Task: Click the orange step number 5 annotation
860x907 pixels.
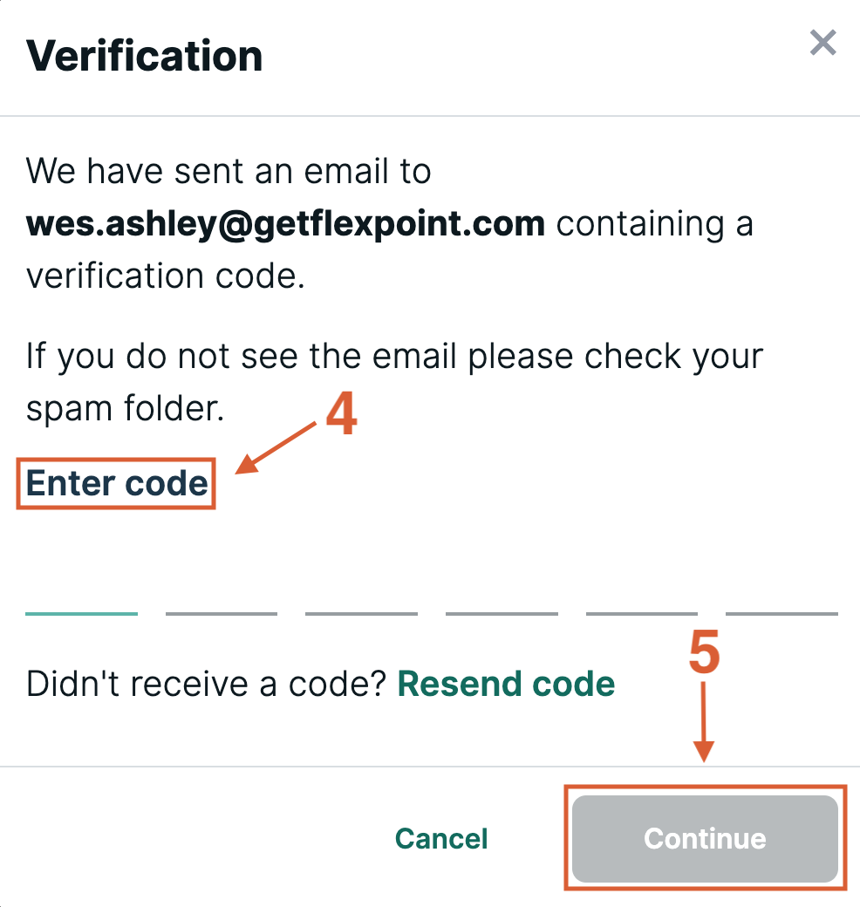Action: point(705,653)
